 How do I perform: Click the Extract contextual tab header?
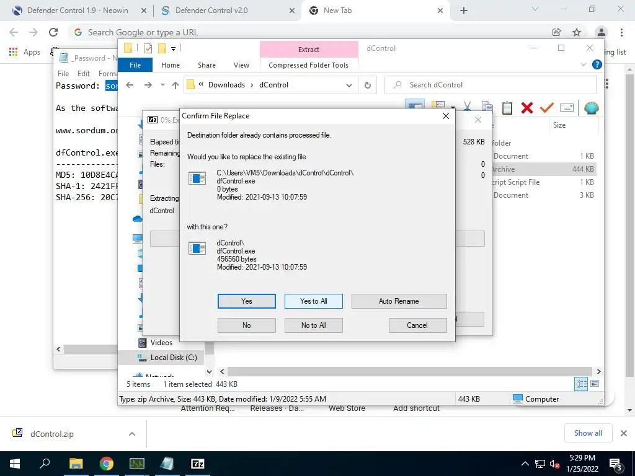309,50
